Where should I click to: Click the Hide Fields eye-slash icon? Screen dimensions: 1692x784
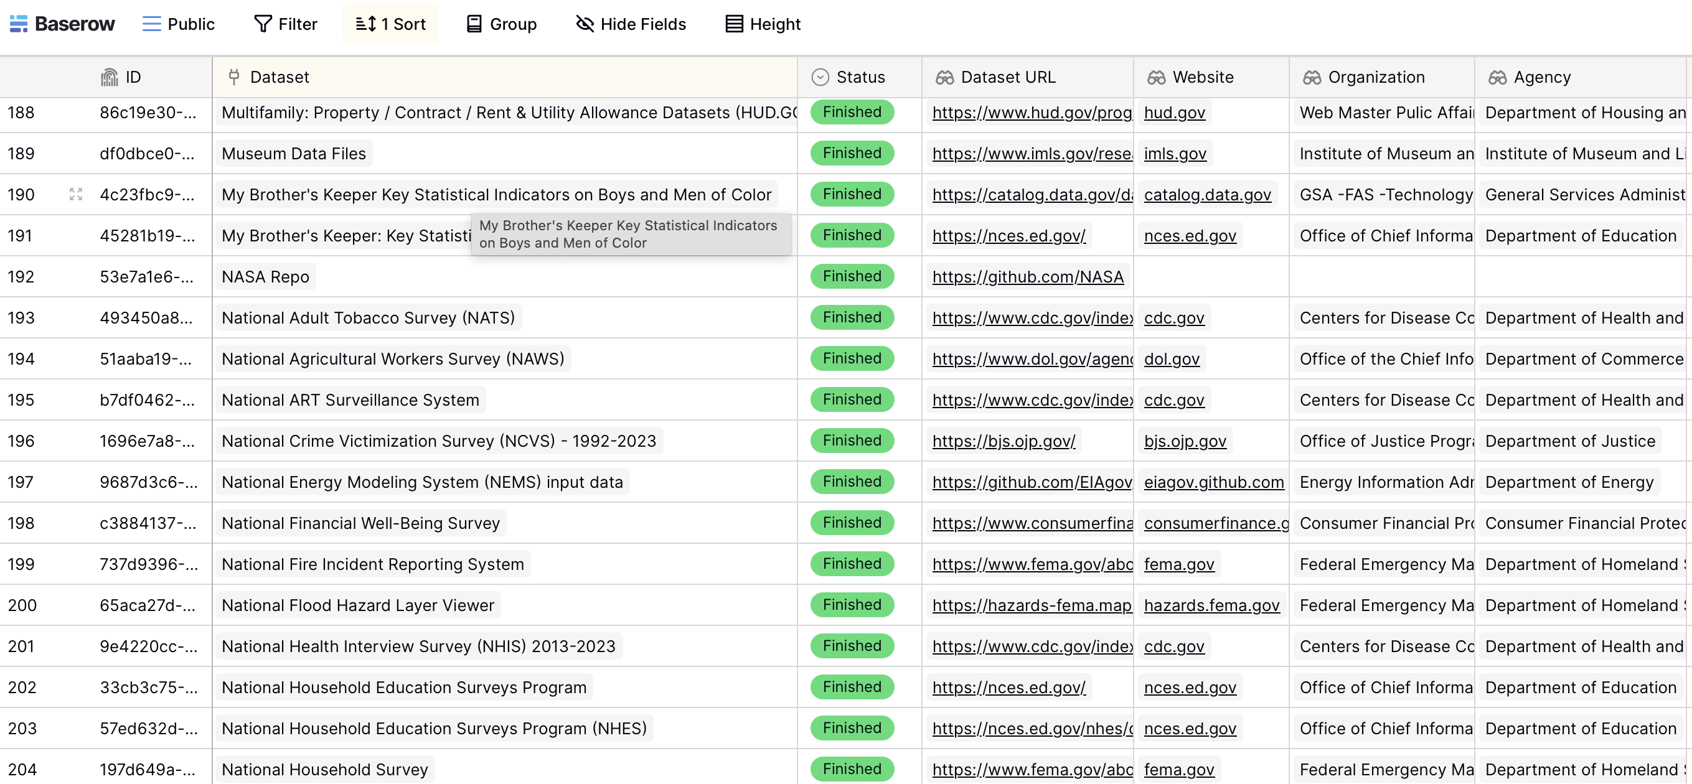click(584, 24)
